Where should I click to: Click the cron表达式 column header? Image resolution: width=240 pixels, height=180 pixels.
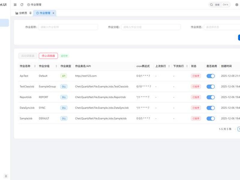click(x=143, y=66)
